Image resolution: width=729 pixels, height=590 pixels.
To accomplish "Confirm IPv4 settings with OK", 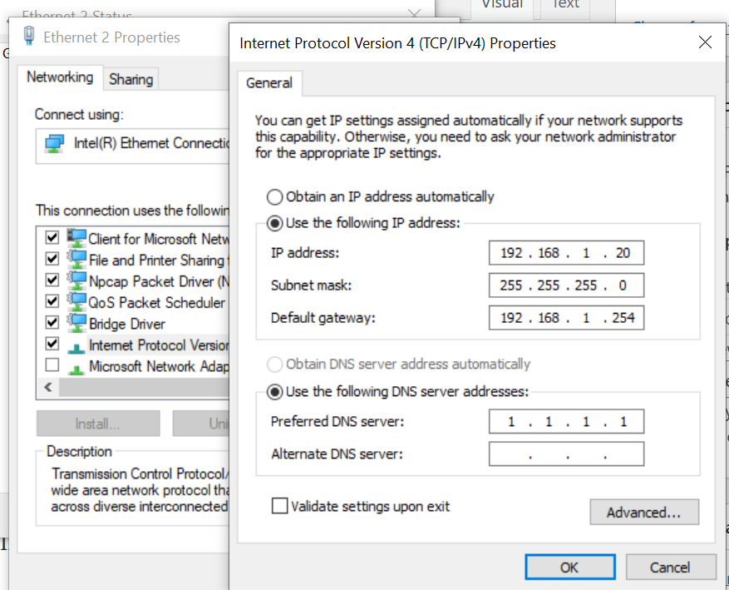I will 569,568.
